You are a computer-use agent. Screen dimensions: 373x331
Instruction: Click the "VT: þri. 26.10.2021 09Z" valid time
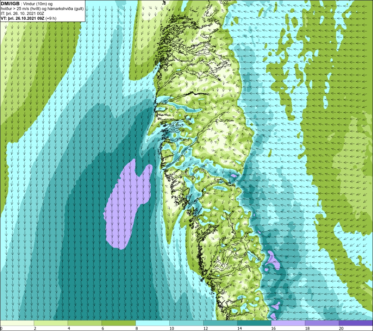[22, 18]
